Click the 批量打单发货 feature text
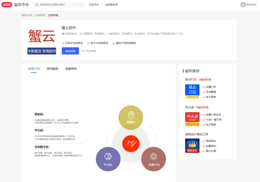The height and width of the screenshot is (182, 260). 213,114
